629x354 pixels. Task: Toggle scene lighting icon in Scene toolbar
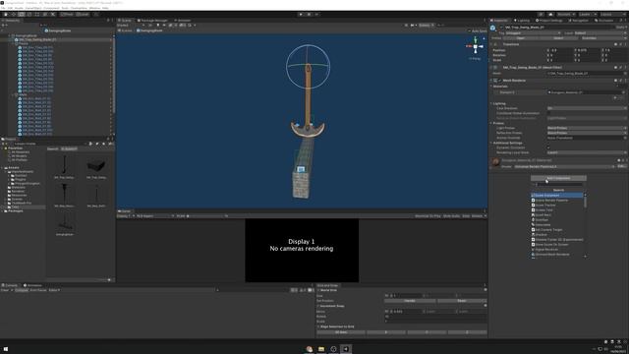click(x=157, y=26)
